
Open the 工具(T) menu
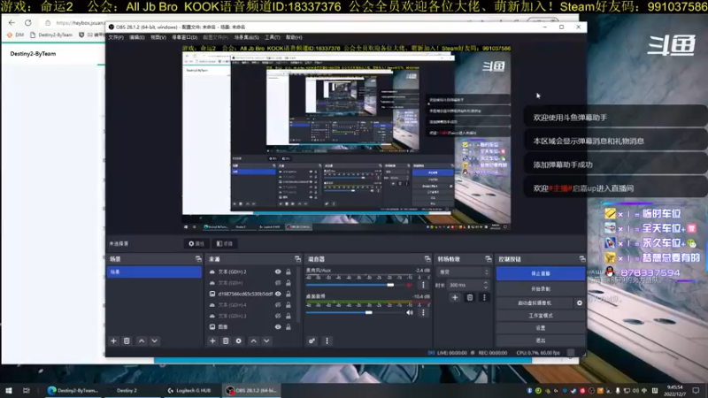273,37
